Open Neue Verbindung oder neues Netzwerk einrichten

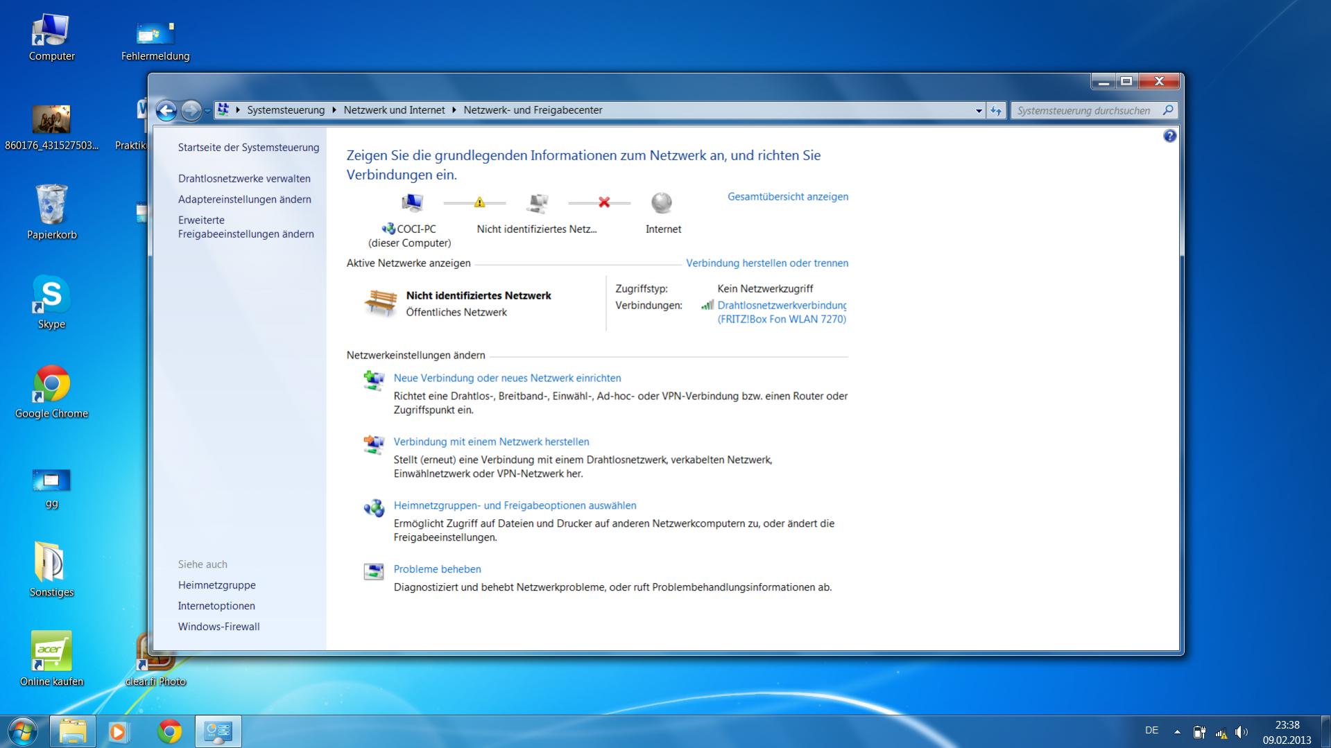point(507,378)
